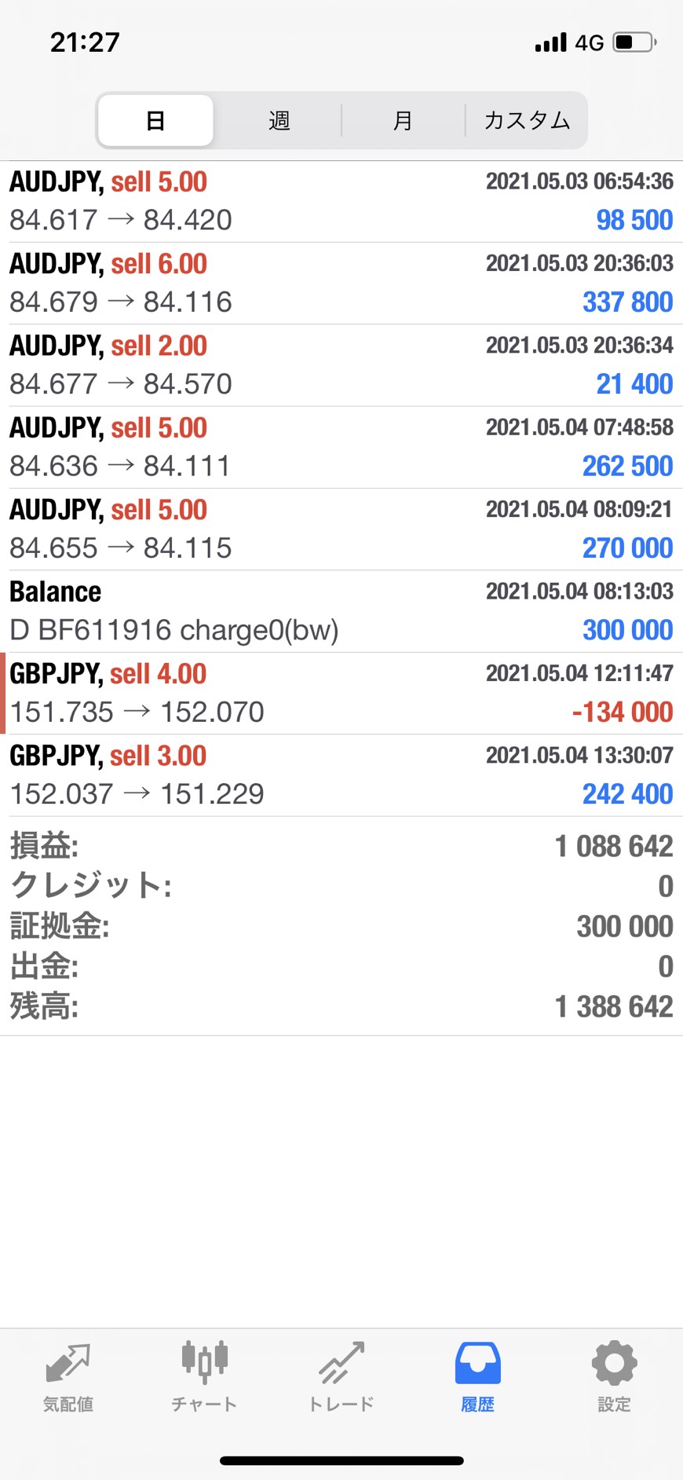Switch to the Week (週) period
Image resolution: width=683 pixels, height=1480 pixels.
279,121
